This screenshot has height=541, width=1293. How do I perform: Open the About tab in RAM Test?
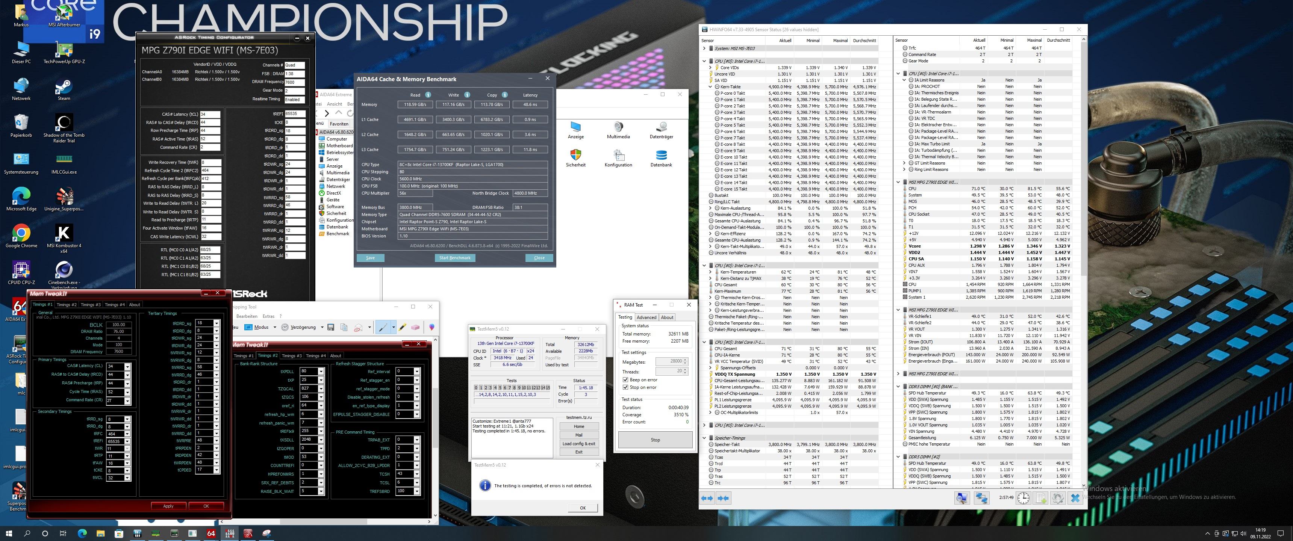click(x=667, y=317)
